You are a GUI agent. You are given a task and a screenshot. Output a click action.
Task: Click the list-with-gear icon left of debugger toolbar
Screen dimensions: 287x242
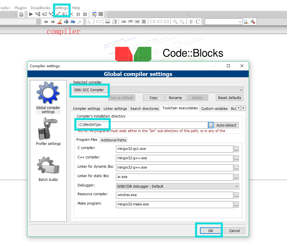click(x=21, y=14)
